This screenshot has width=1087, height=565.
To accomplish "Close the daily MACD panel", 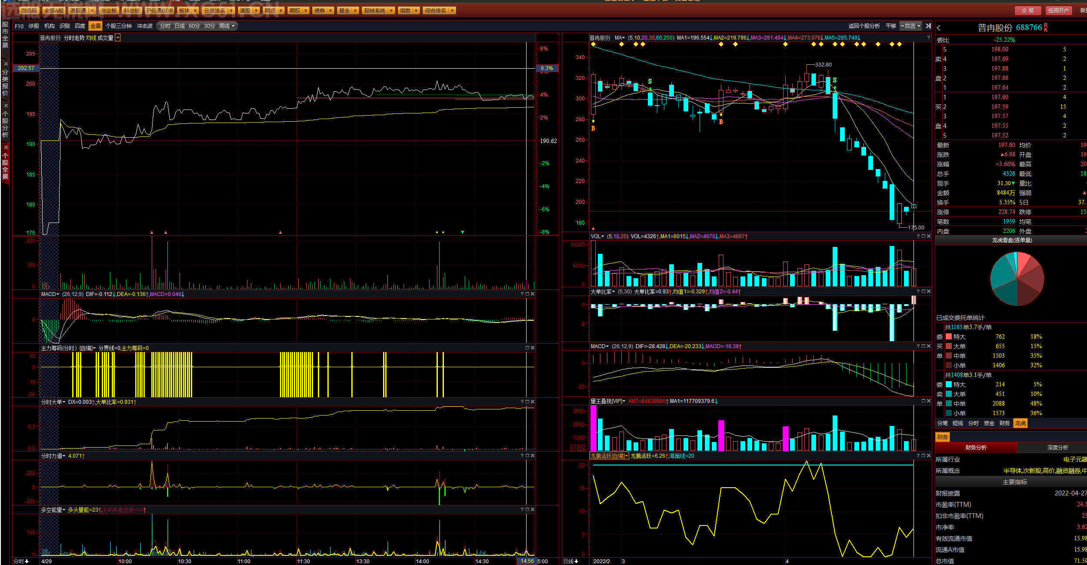I will (929, 346).
